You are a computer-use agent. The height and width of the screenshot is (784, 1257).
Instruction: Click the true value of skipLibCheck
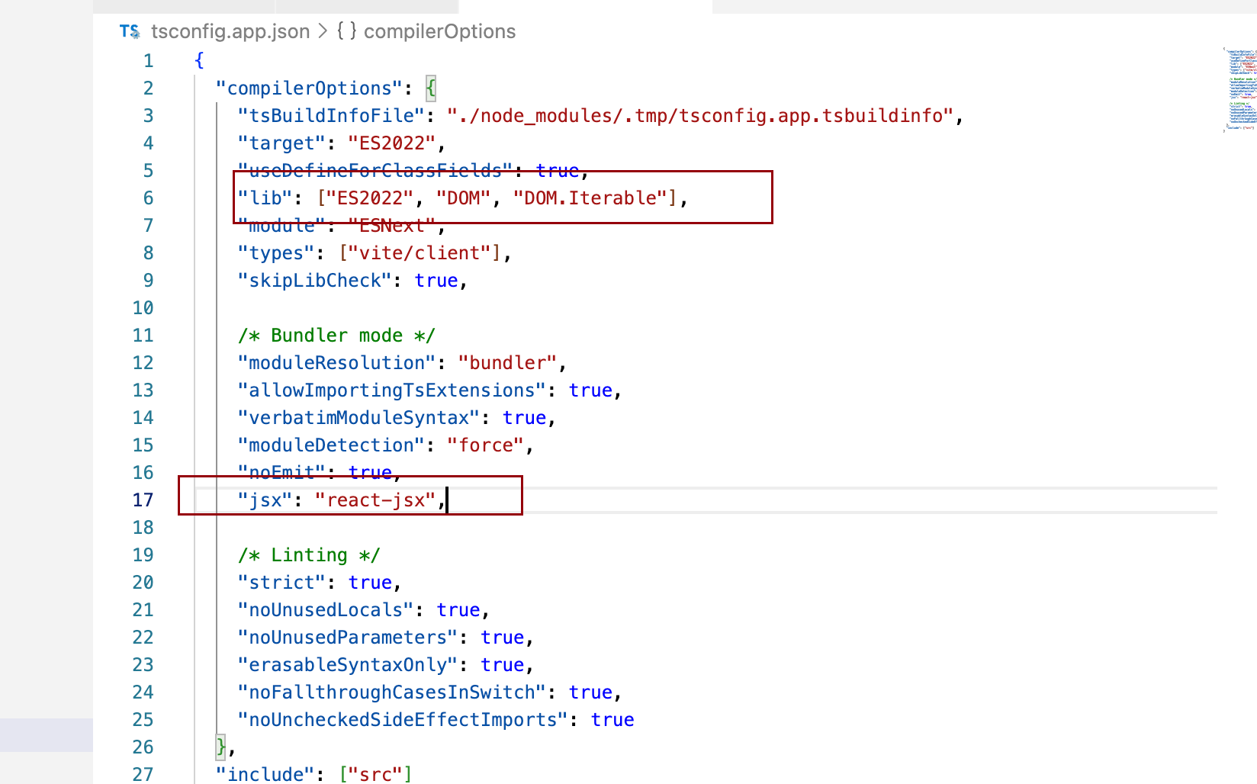pyautogui.click(x=436, y=281)
